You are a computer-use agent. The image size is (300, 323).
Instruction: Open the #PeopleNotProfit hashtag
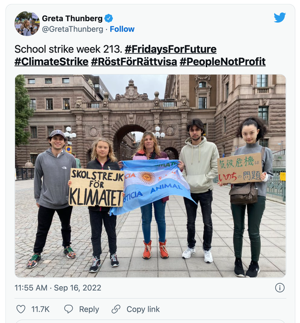(x=223, y=62)
